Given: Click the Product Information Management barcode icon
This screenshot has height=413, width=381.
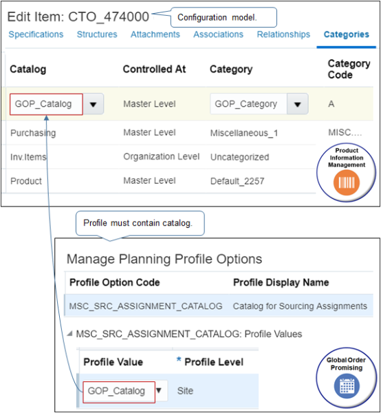Looking at the screenshot, I should coord(346,182).
